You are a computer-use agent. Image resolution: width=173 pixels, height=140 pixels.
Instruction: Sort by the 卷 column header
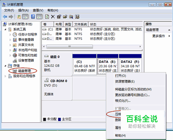[x=48, y=24]
